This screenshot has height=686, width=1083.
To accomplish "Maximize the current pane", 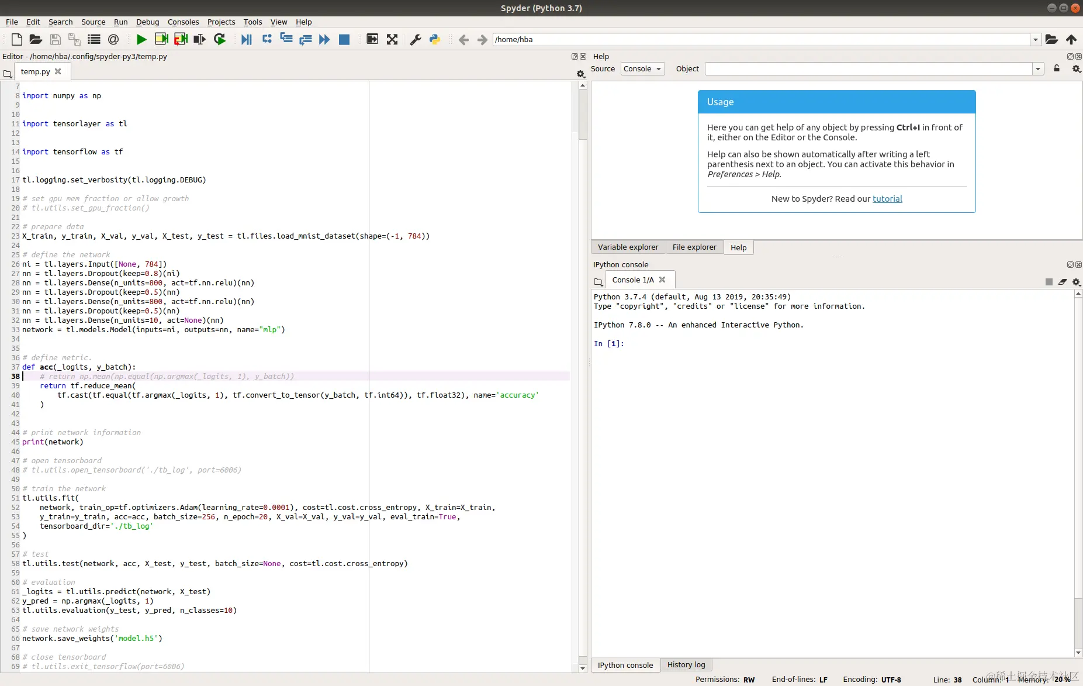I will pyautogui.click(x=372, y=39).
